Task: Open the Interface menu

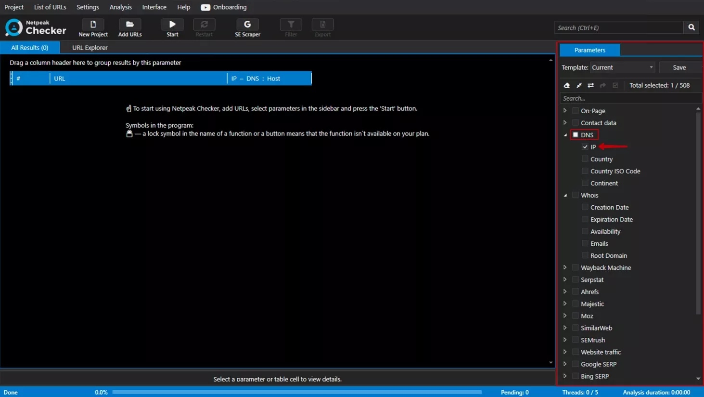Action: pyautogui.click(x=154, y=7)
